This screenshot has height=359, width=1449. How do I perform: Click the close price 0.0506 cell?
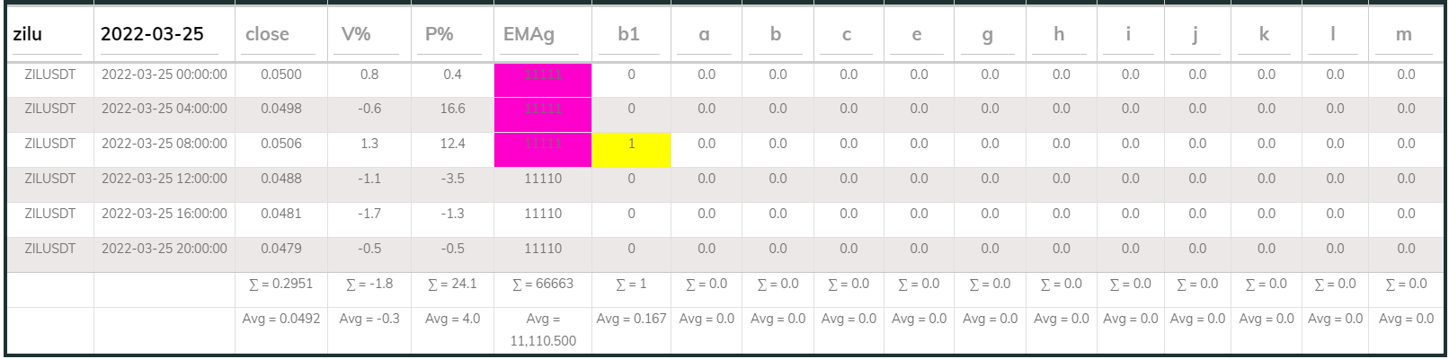click(280, 144)
